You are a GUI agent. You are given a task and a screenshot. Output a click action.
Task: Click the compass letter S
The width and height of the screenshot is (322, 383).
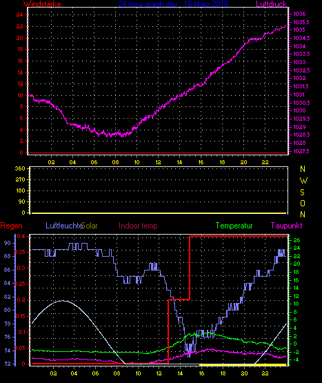(303, 193)
